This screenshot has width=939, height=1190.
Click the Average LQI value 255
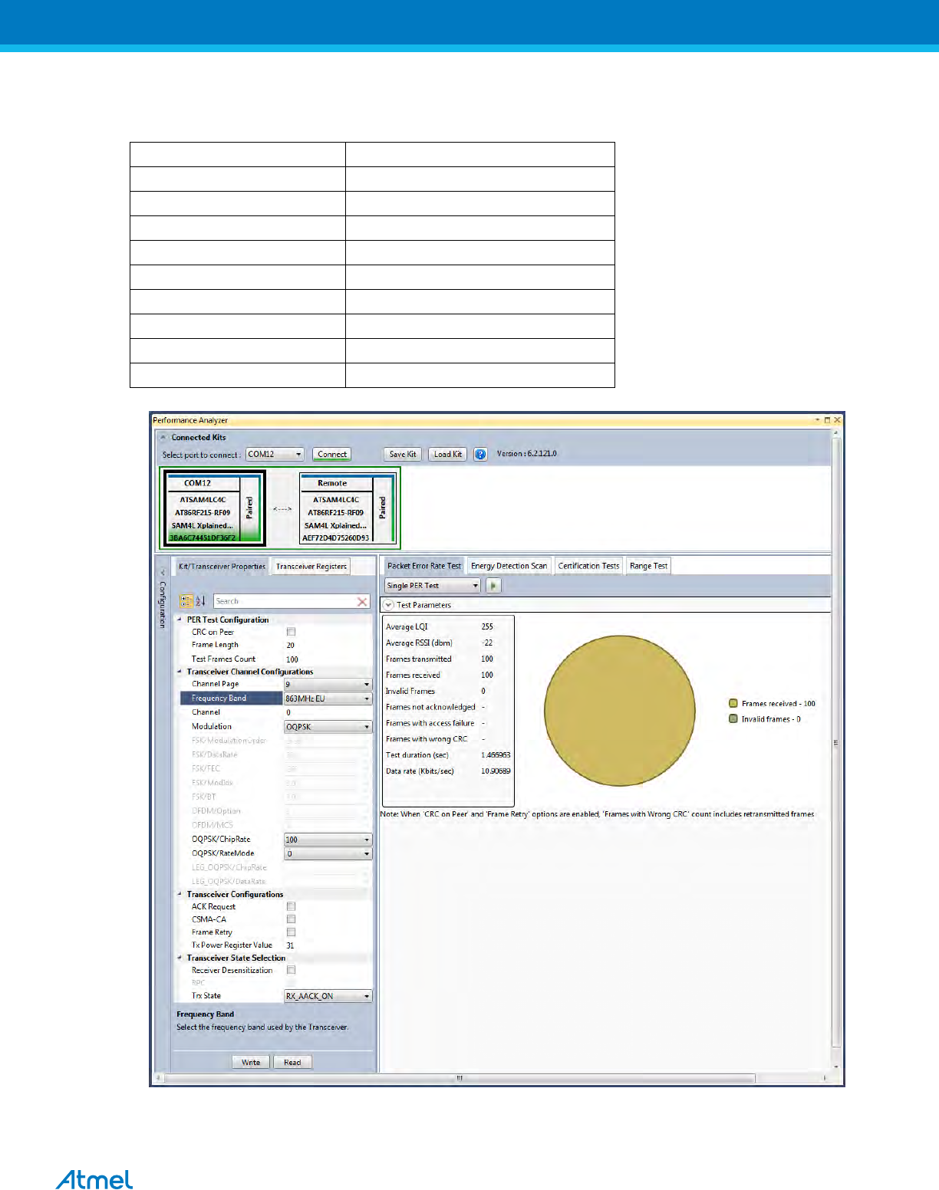click(x=487, y=626)
